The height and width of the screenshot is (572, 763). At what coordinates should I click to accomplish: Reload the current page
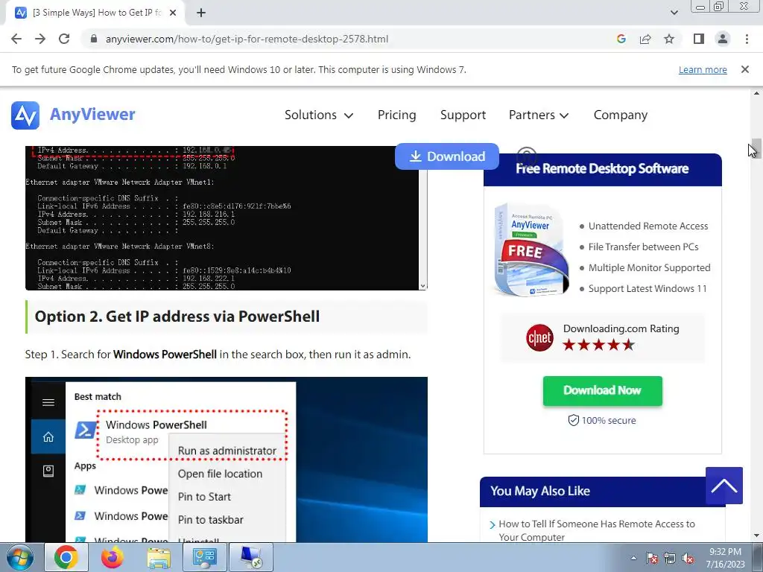(64, 39)
